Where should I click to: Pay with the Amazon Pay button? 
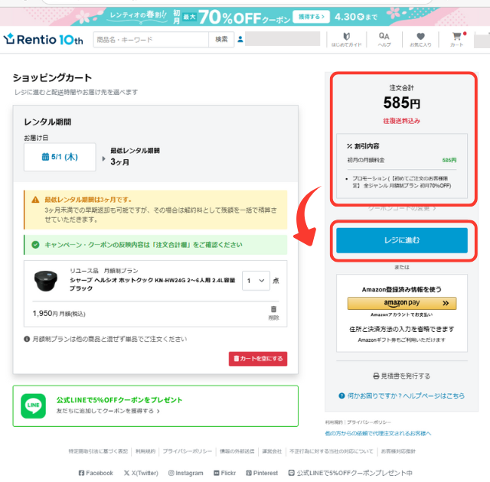coord(402,303)
